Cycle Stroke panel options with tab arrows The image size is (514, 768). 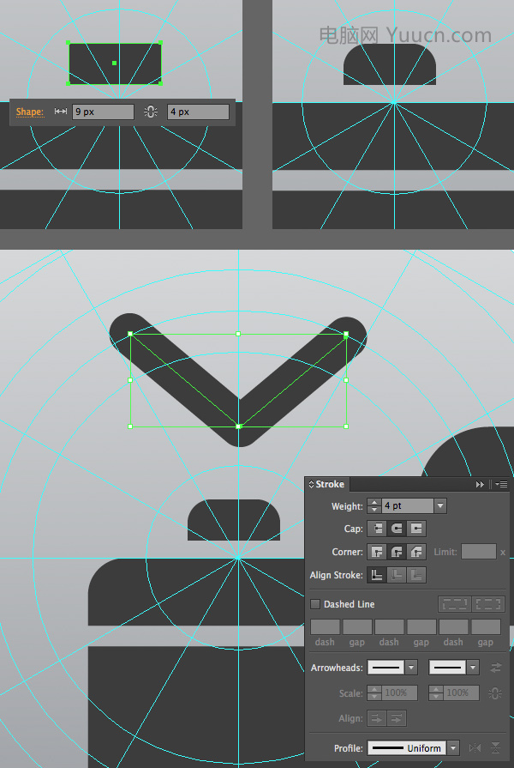[x=311, y=484]
